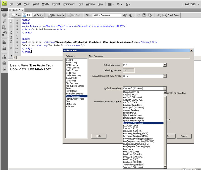Open the Site management hierarchy icon in menu bar

click(x=128, y=4)
